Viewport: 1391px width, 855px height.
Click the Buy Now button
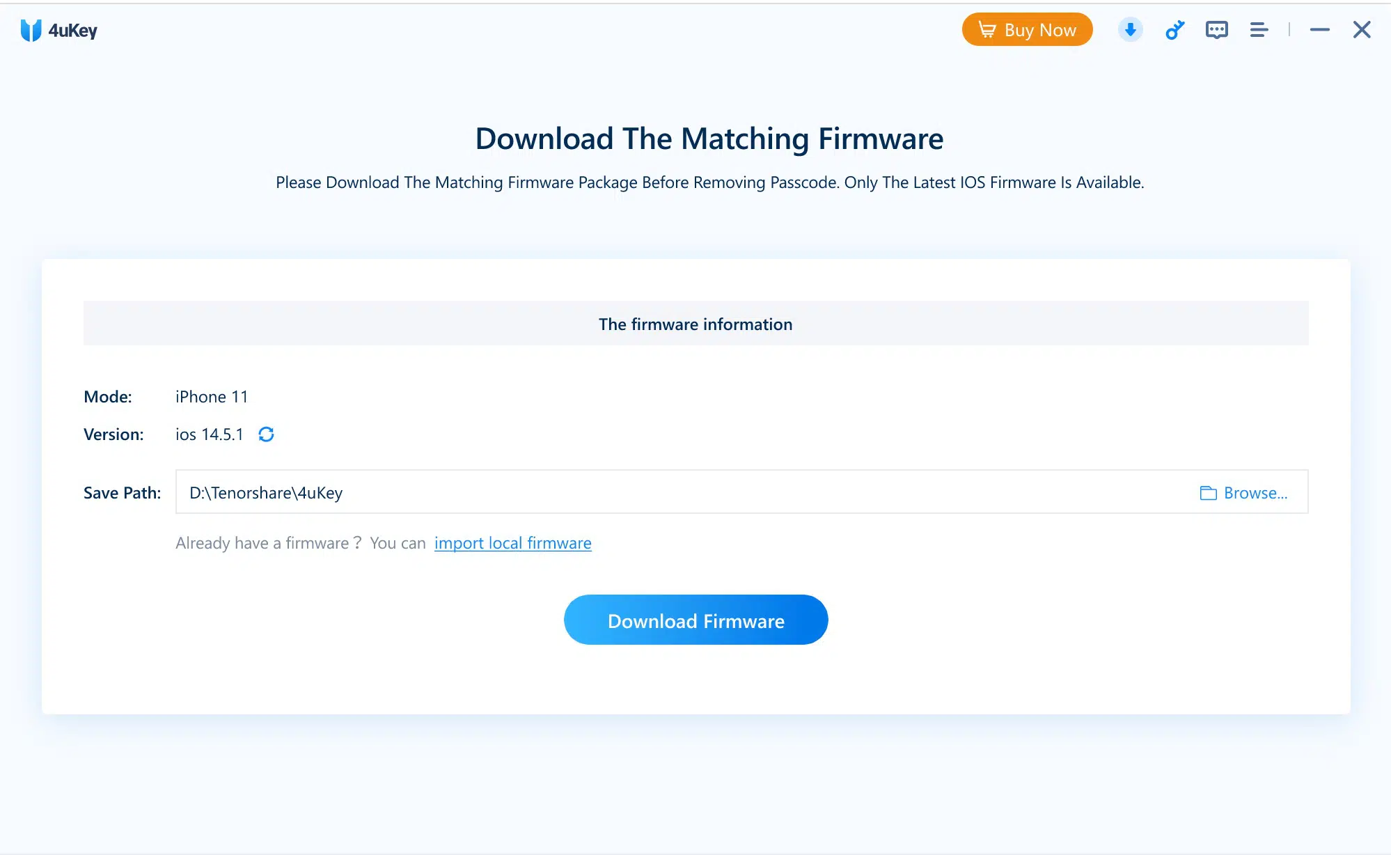pos(1027,30)
